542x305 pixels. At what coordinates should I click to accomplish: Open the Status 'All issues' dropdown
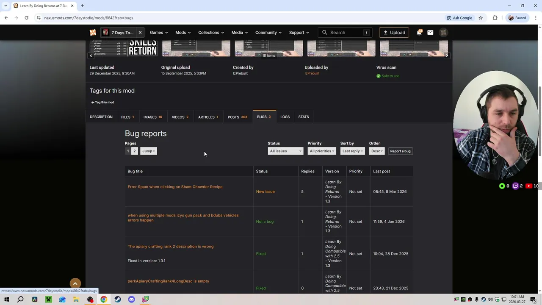click(285, 151)
